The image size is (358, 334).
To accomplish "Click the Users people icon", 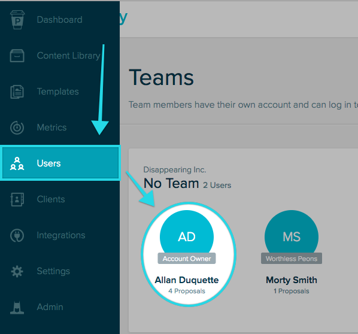I will click(17, 163).
